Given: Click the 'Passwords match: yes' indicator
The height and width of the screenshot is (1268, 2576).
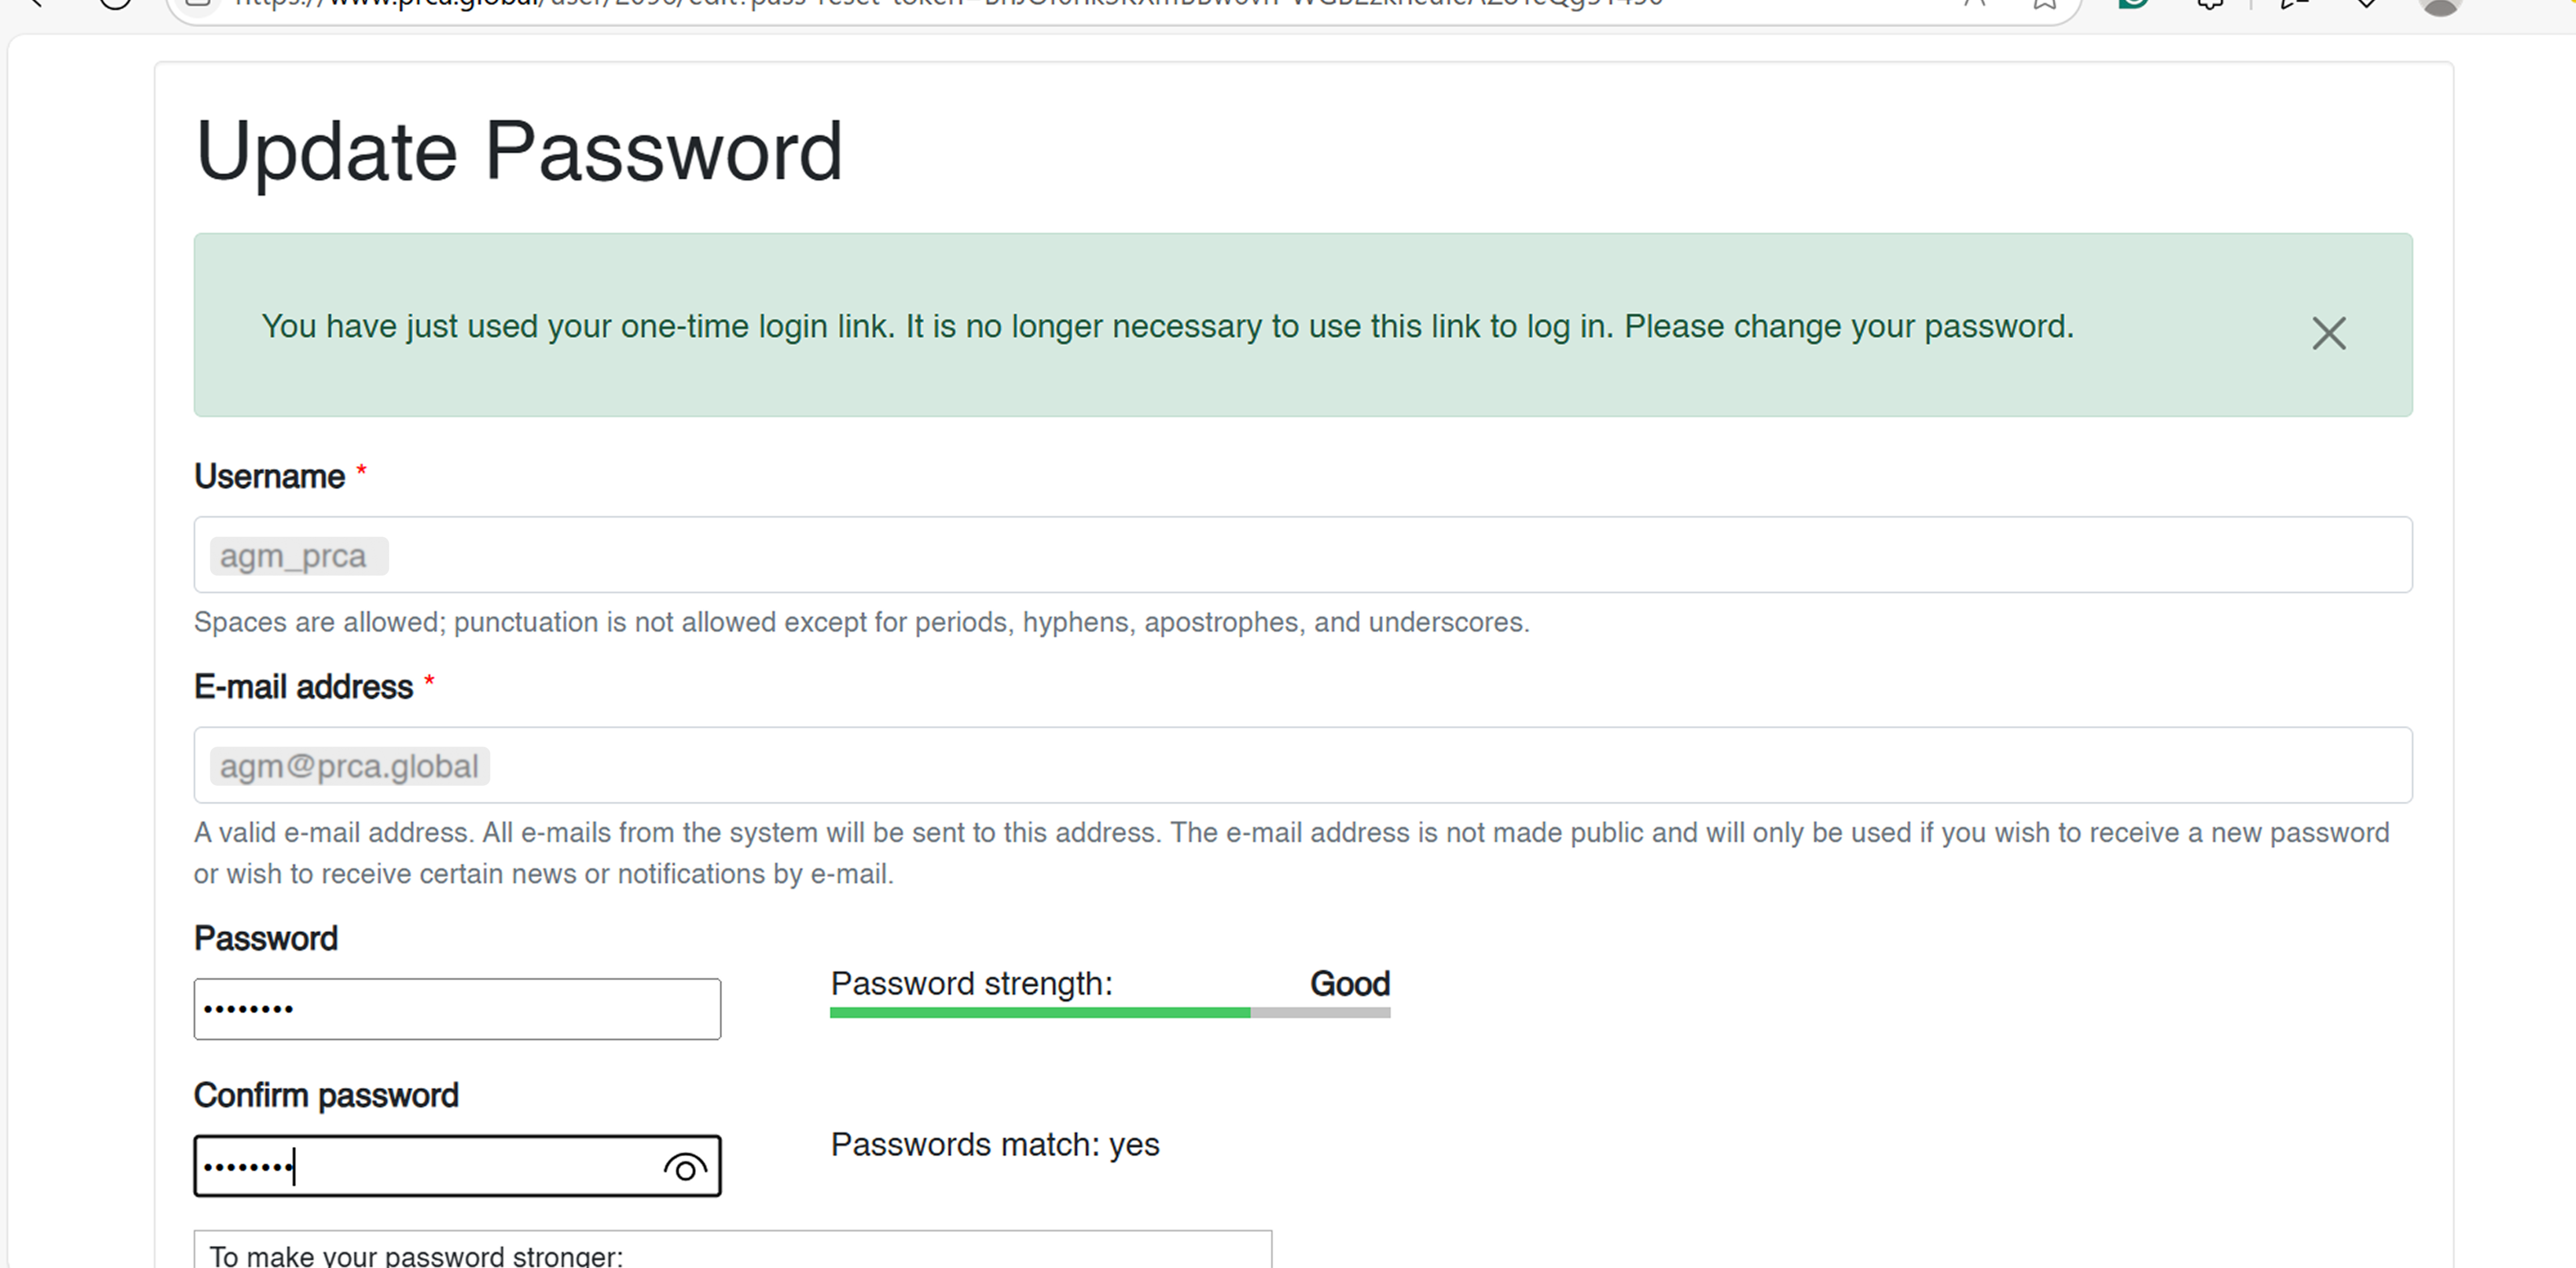Looking at the screenshot, I should coord(995,1145).
